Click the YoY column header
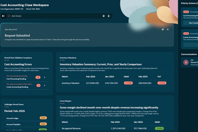The image size is (198, 132). (x=159, y=77)
